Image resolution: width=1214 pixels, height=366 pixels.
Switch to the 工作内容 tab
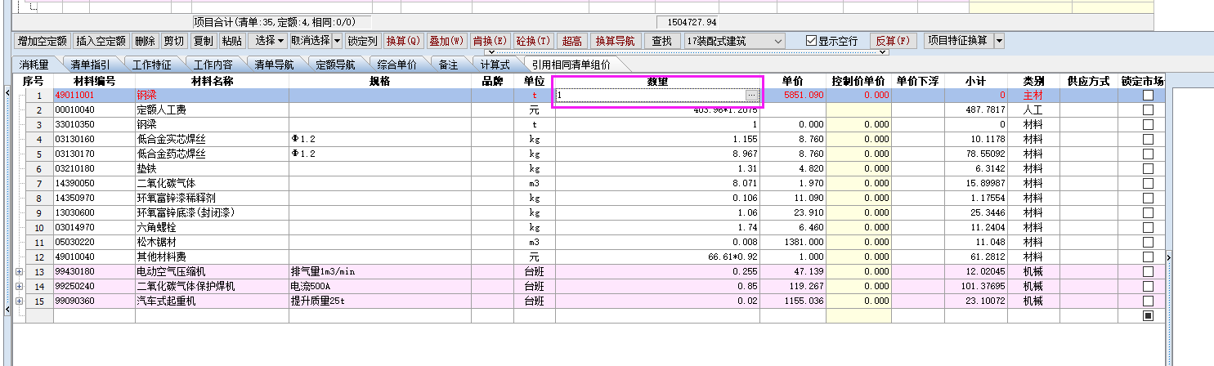(213, 65)
